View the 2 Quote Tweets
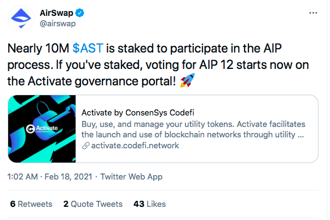 93,204
